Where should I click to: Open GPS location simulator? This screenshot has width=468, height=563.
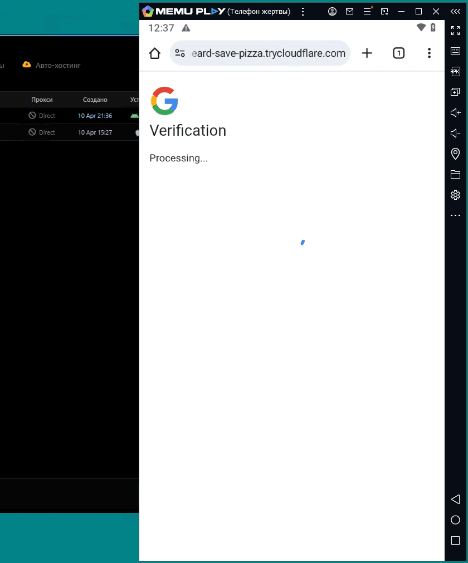click(455, 154)
